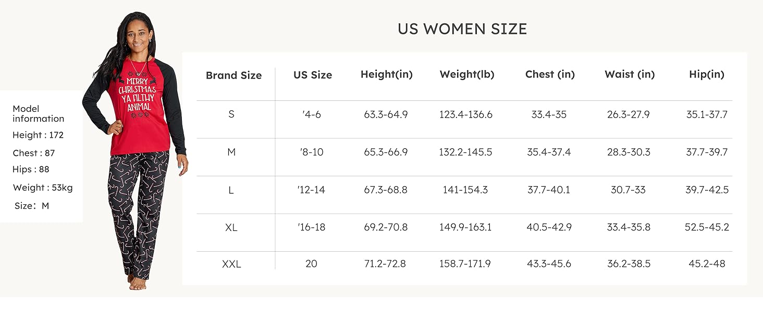Click the S brand size row label

click(231, 114)
